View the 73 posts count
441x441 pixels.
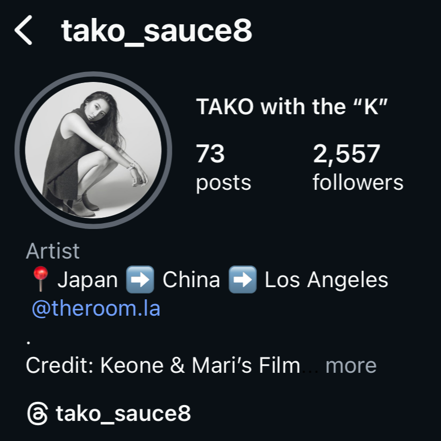[210, 153]
